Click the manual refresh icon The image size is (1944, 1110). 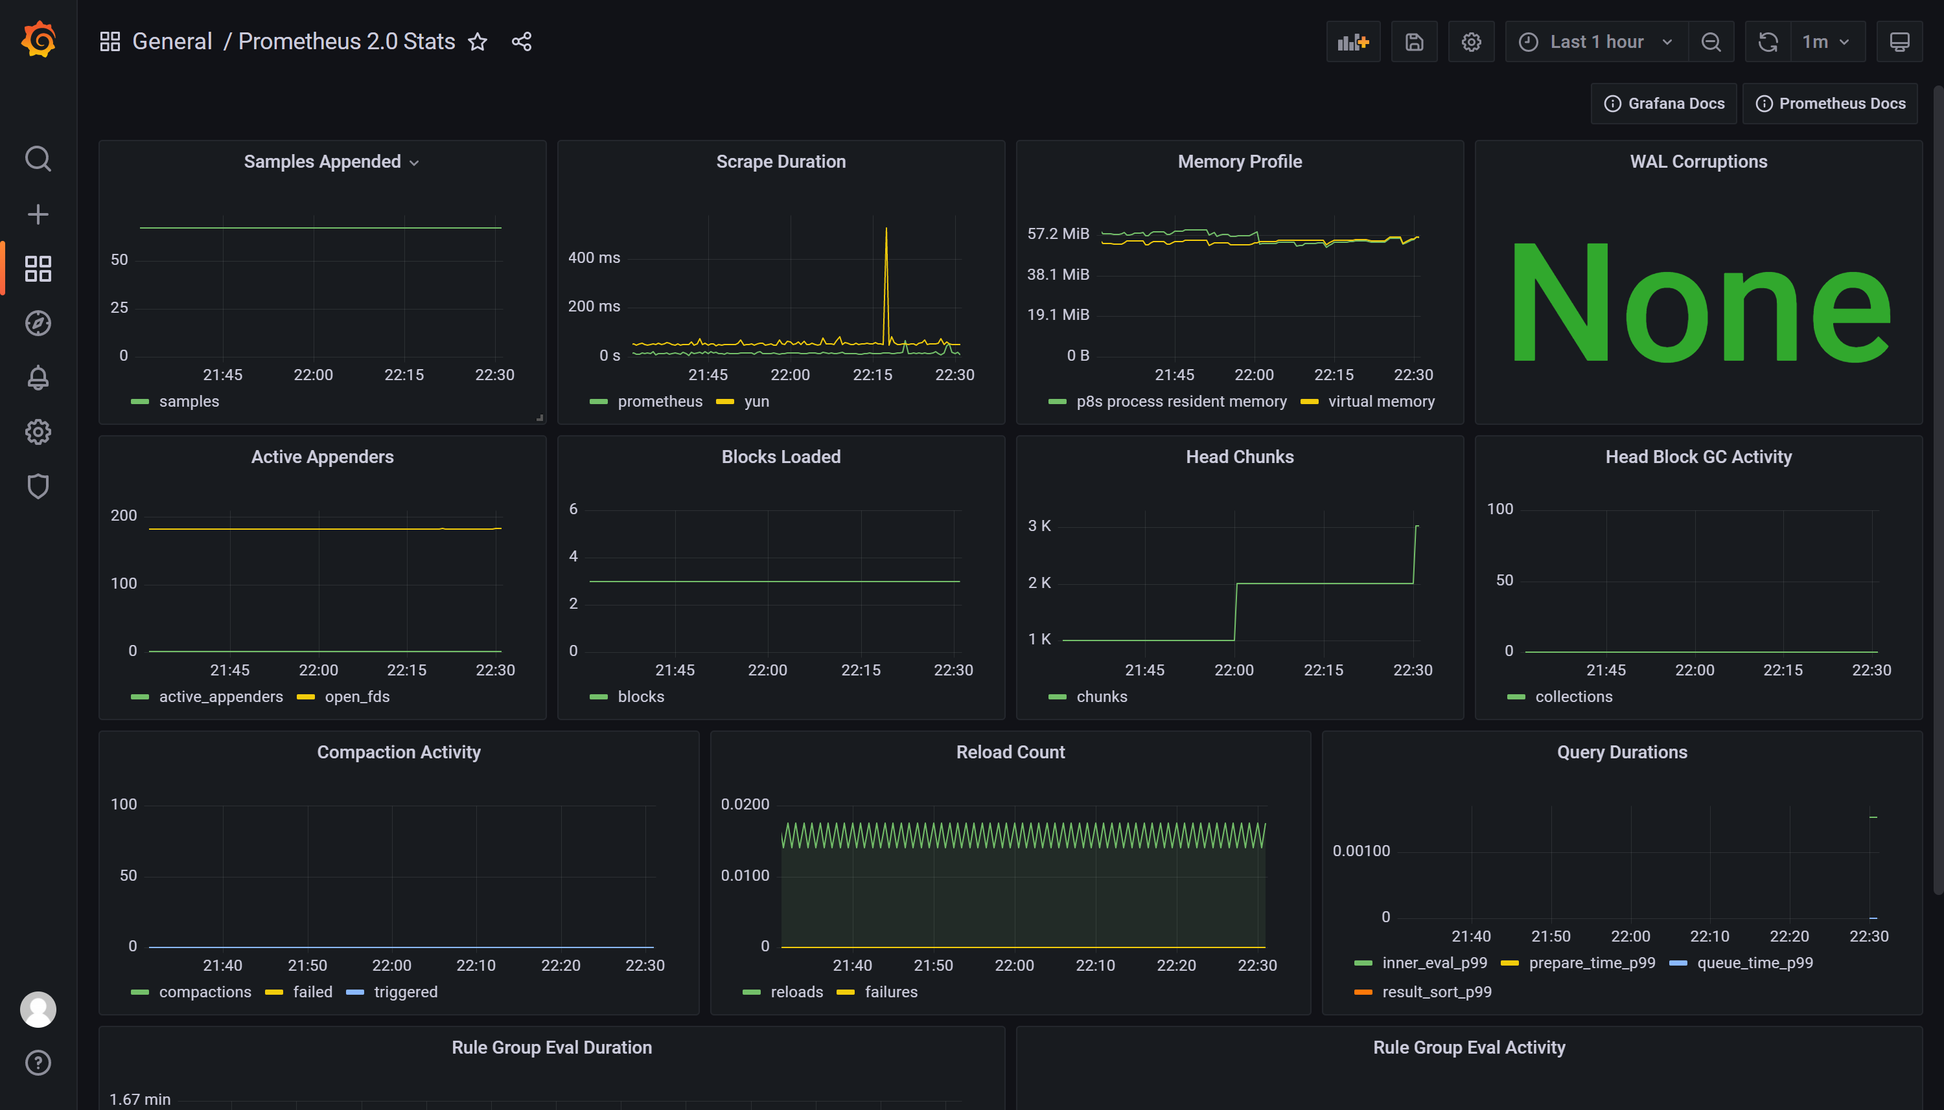click(1768, 41)
